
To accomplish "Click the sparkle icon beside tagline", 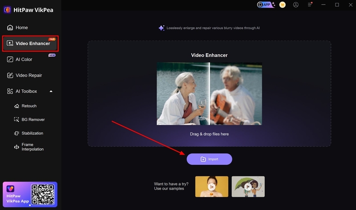I will (161, 28).
